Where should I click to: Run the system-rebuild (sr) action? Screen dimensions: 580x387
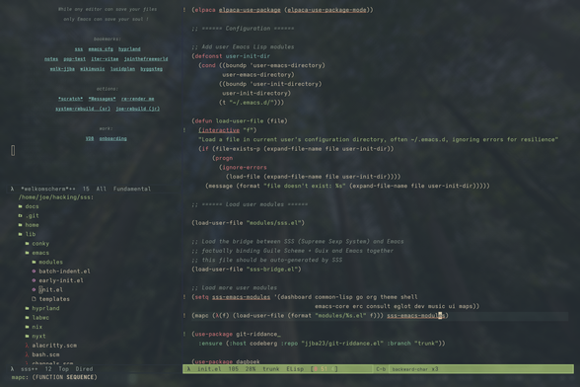click(83, 109)
